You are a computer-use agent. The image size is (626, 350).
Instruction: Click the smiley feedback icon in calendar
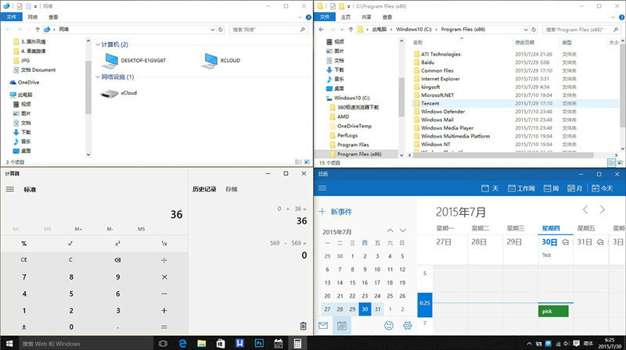pyautogui.click(x=388, y=325)
